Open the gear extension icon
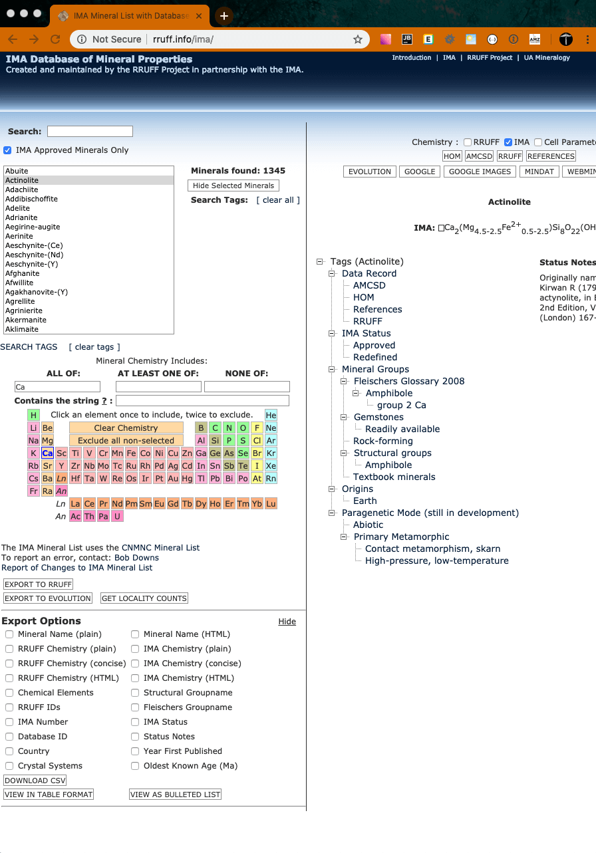The image size is (596, 853). (x=450, y=39)
